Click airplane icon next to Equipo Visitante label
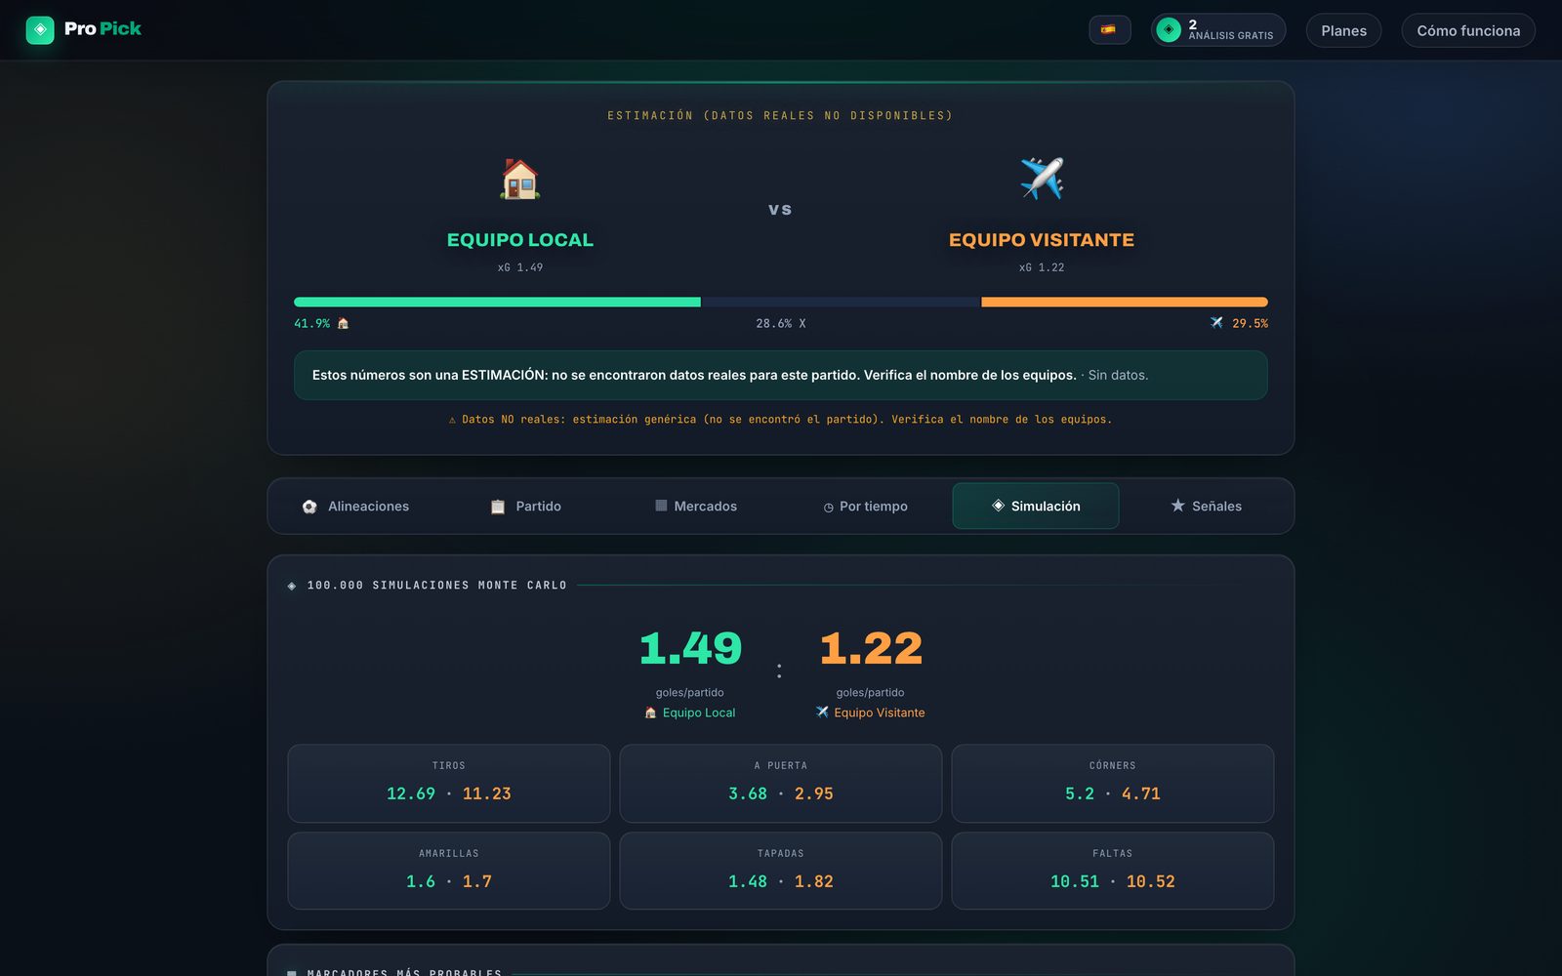Image resolution: width=1562 pixels, height=976 pixels. pyautogui.click(x=822, y=712)
